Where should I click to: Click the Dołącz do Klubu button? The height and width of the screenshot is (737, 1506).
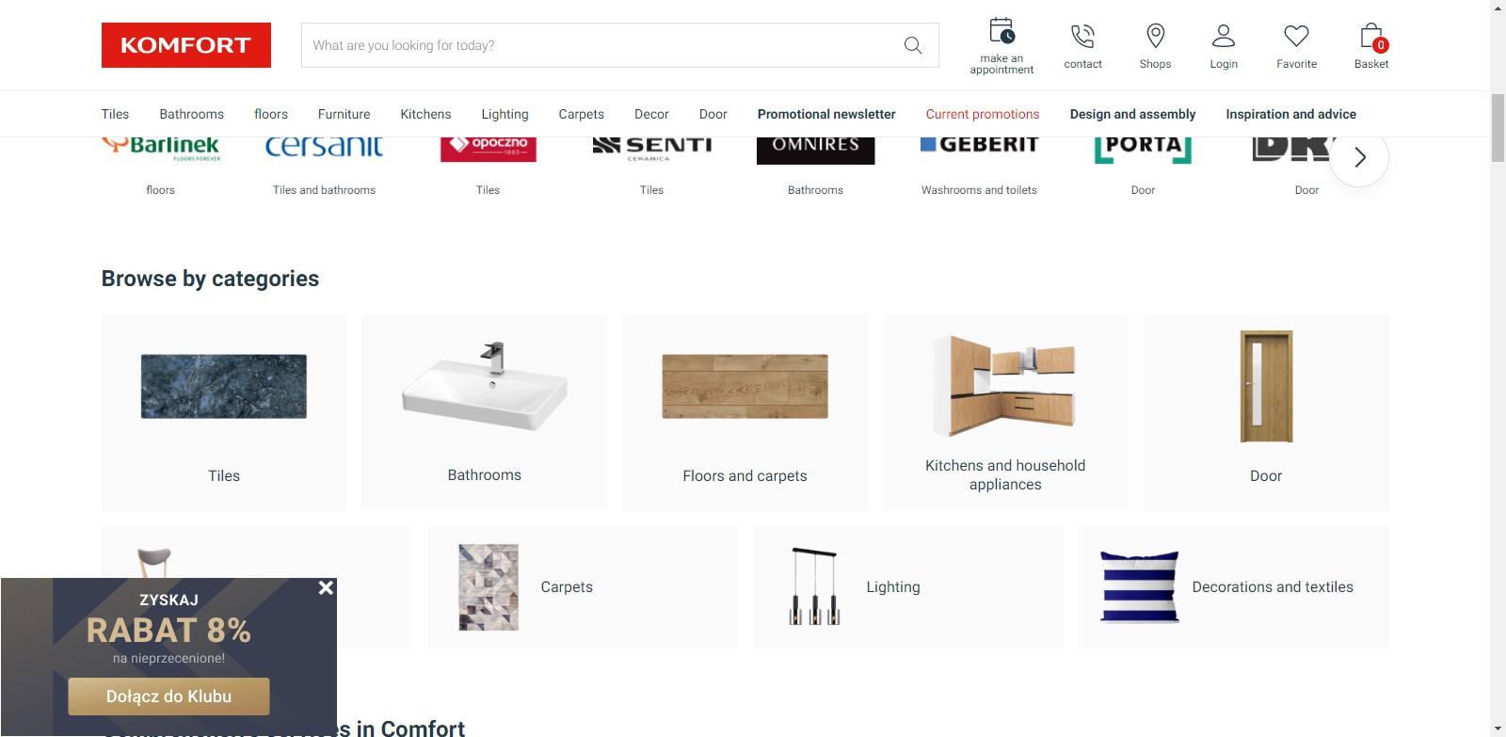tap(168, 697)
